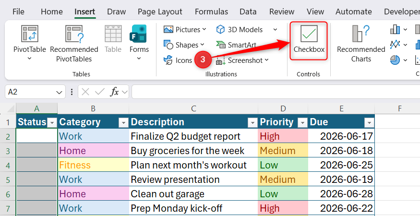This screenshot has height=216, width=420.
Task: Select empty Status cell A2
Action: [x=36, y=136]
